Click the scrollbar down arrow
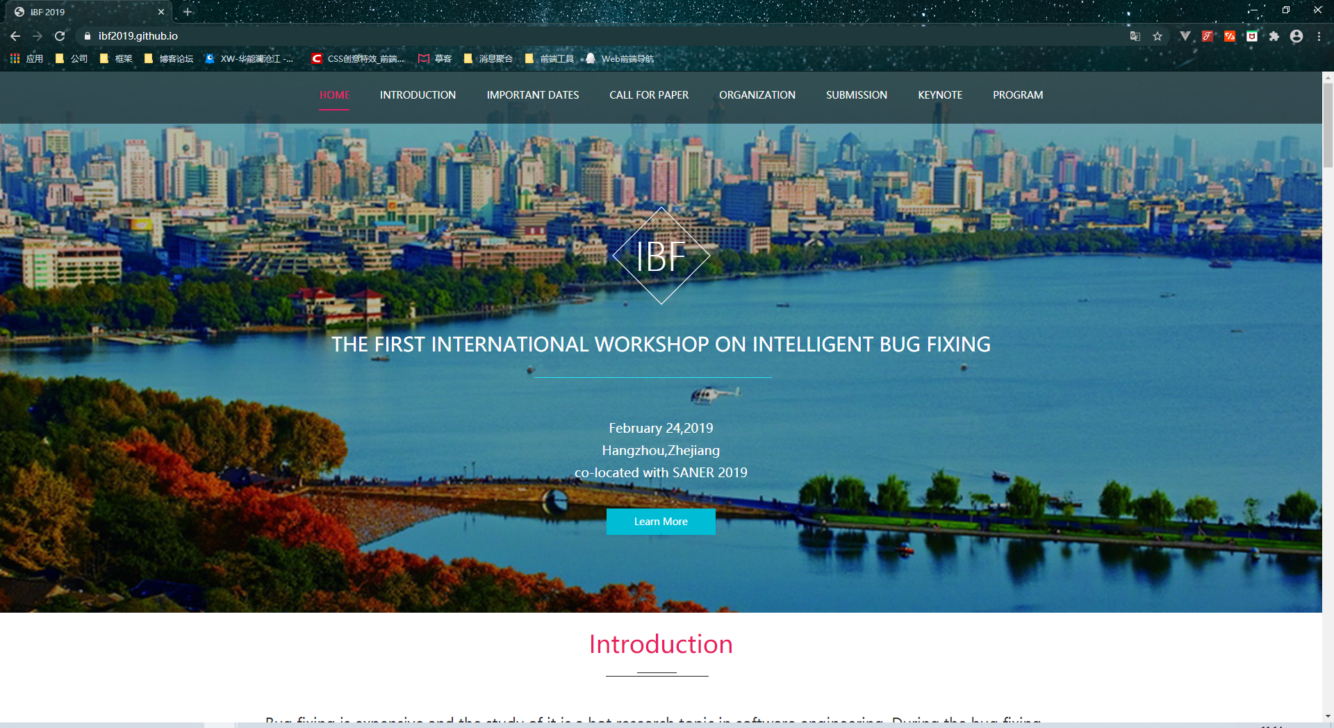Image resolution: width=1334 pixels, height=728 pixels. coord(1328,716)
